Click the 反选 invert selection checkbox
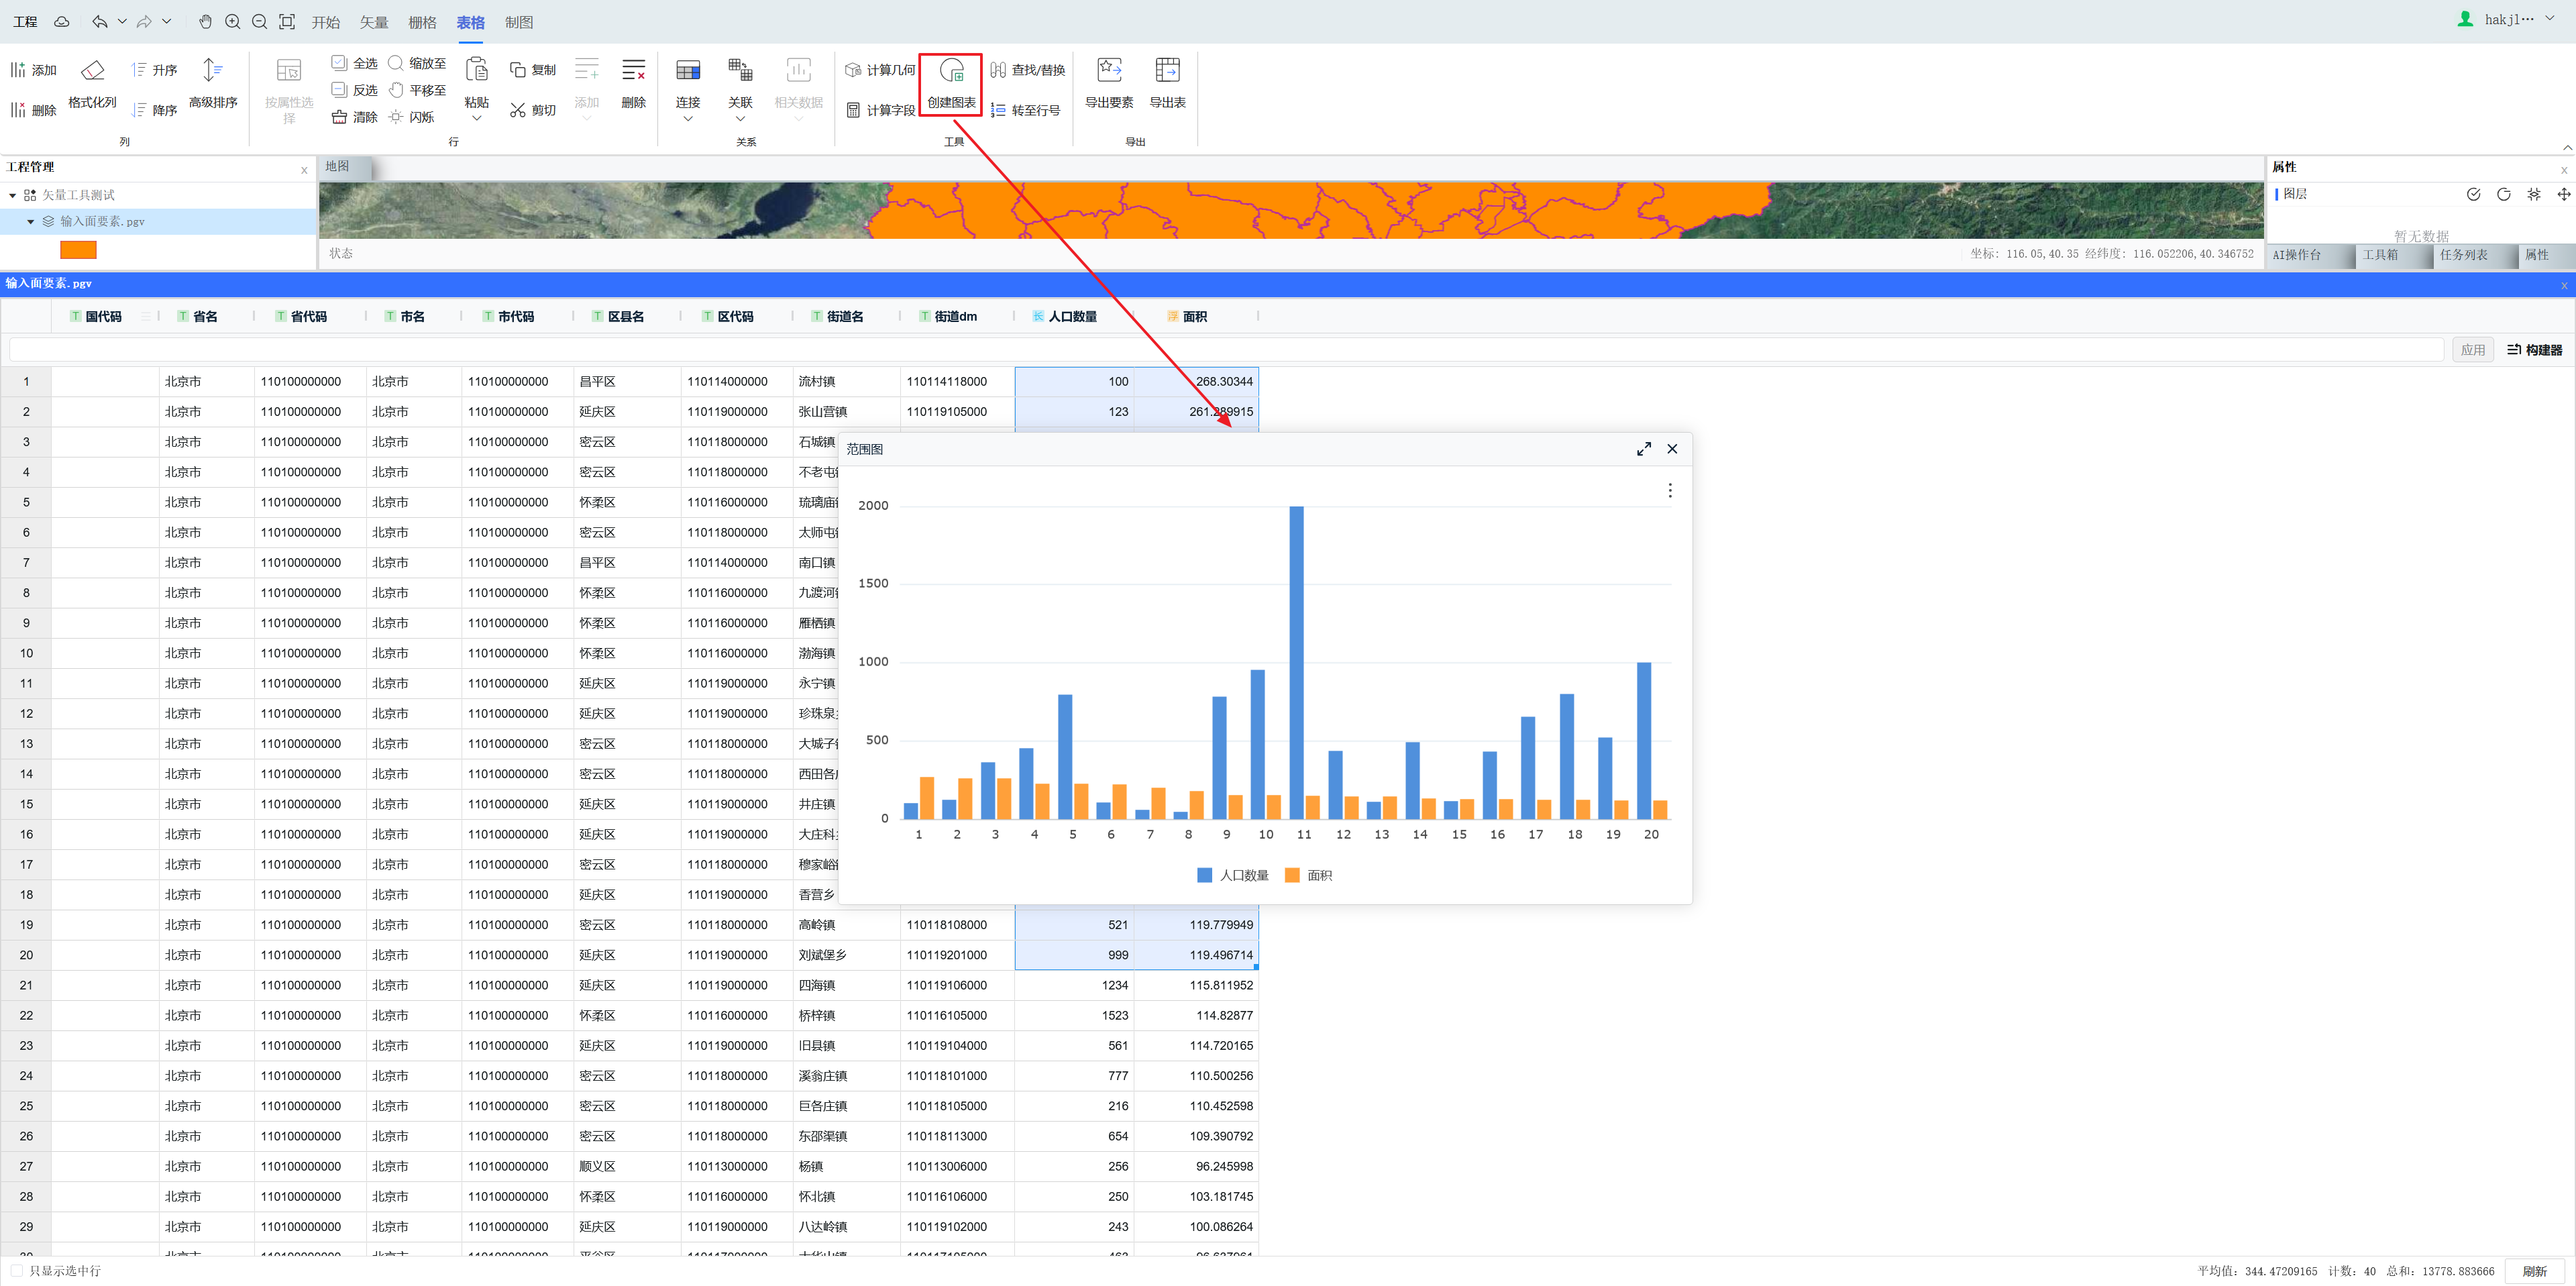Viewport: 2576px width, 1286px height. coord(339,90)
